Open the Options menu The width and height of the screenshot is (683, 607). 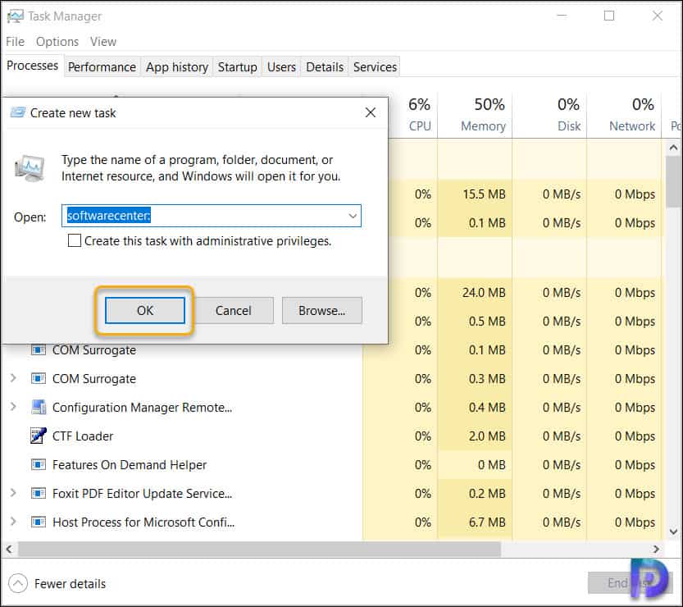pos(57,42)
